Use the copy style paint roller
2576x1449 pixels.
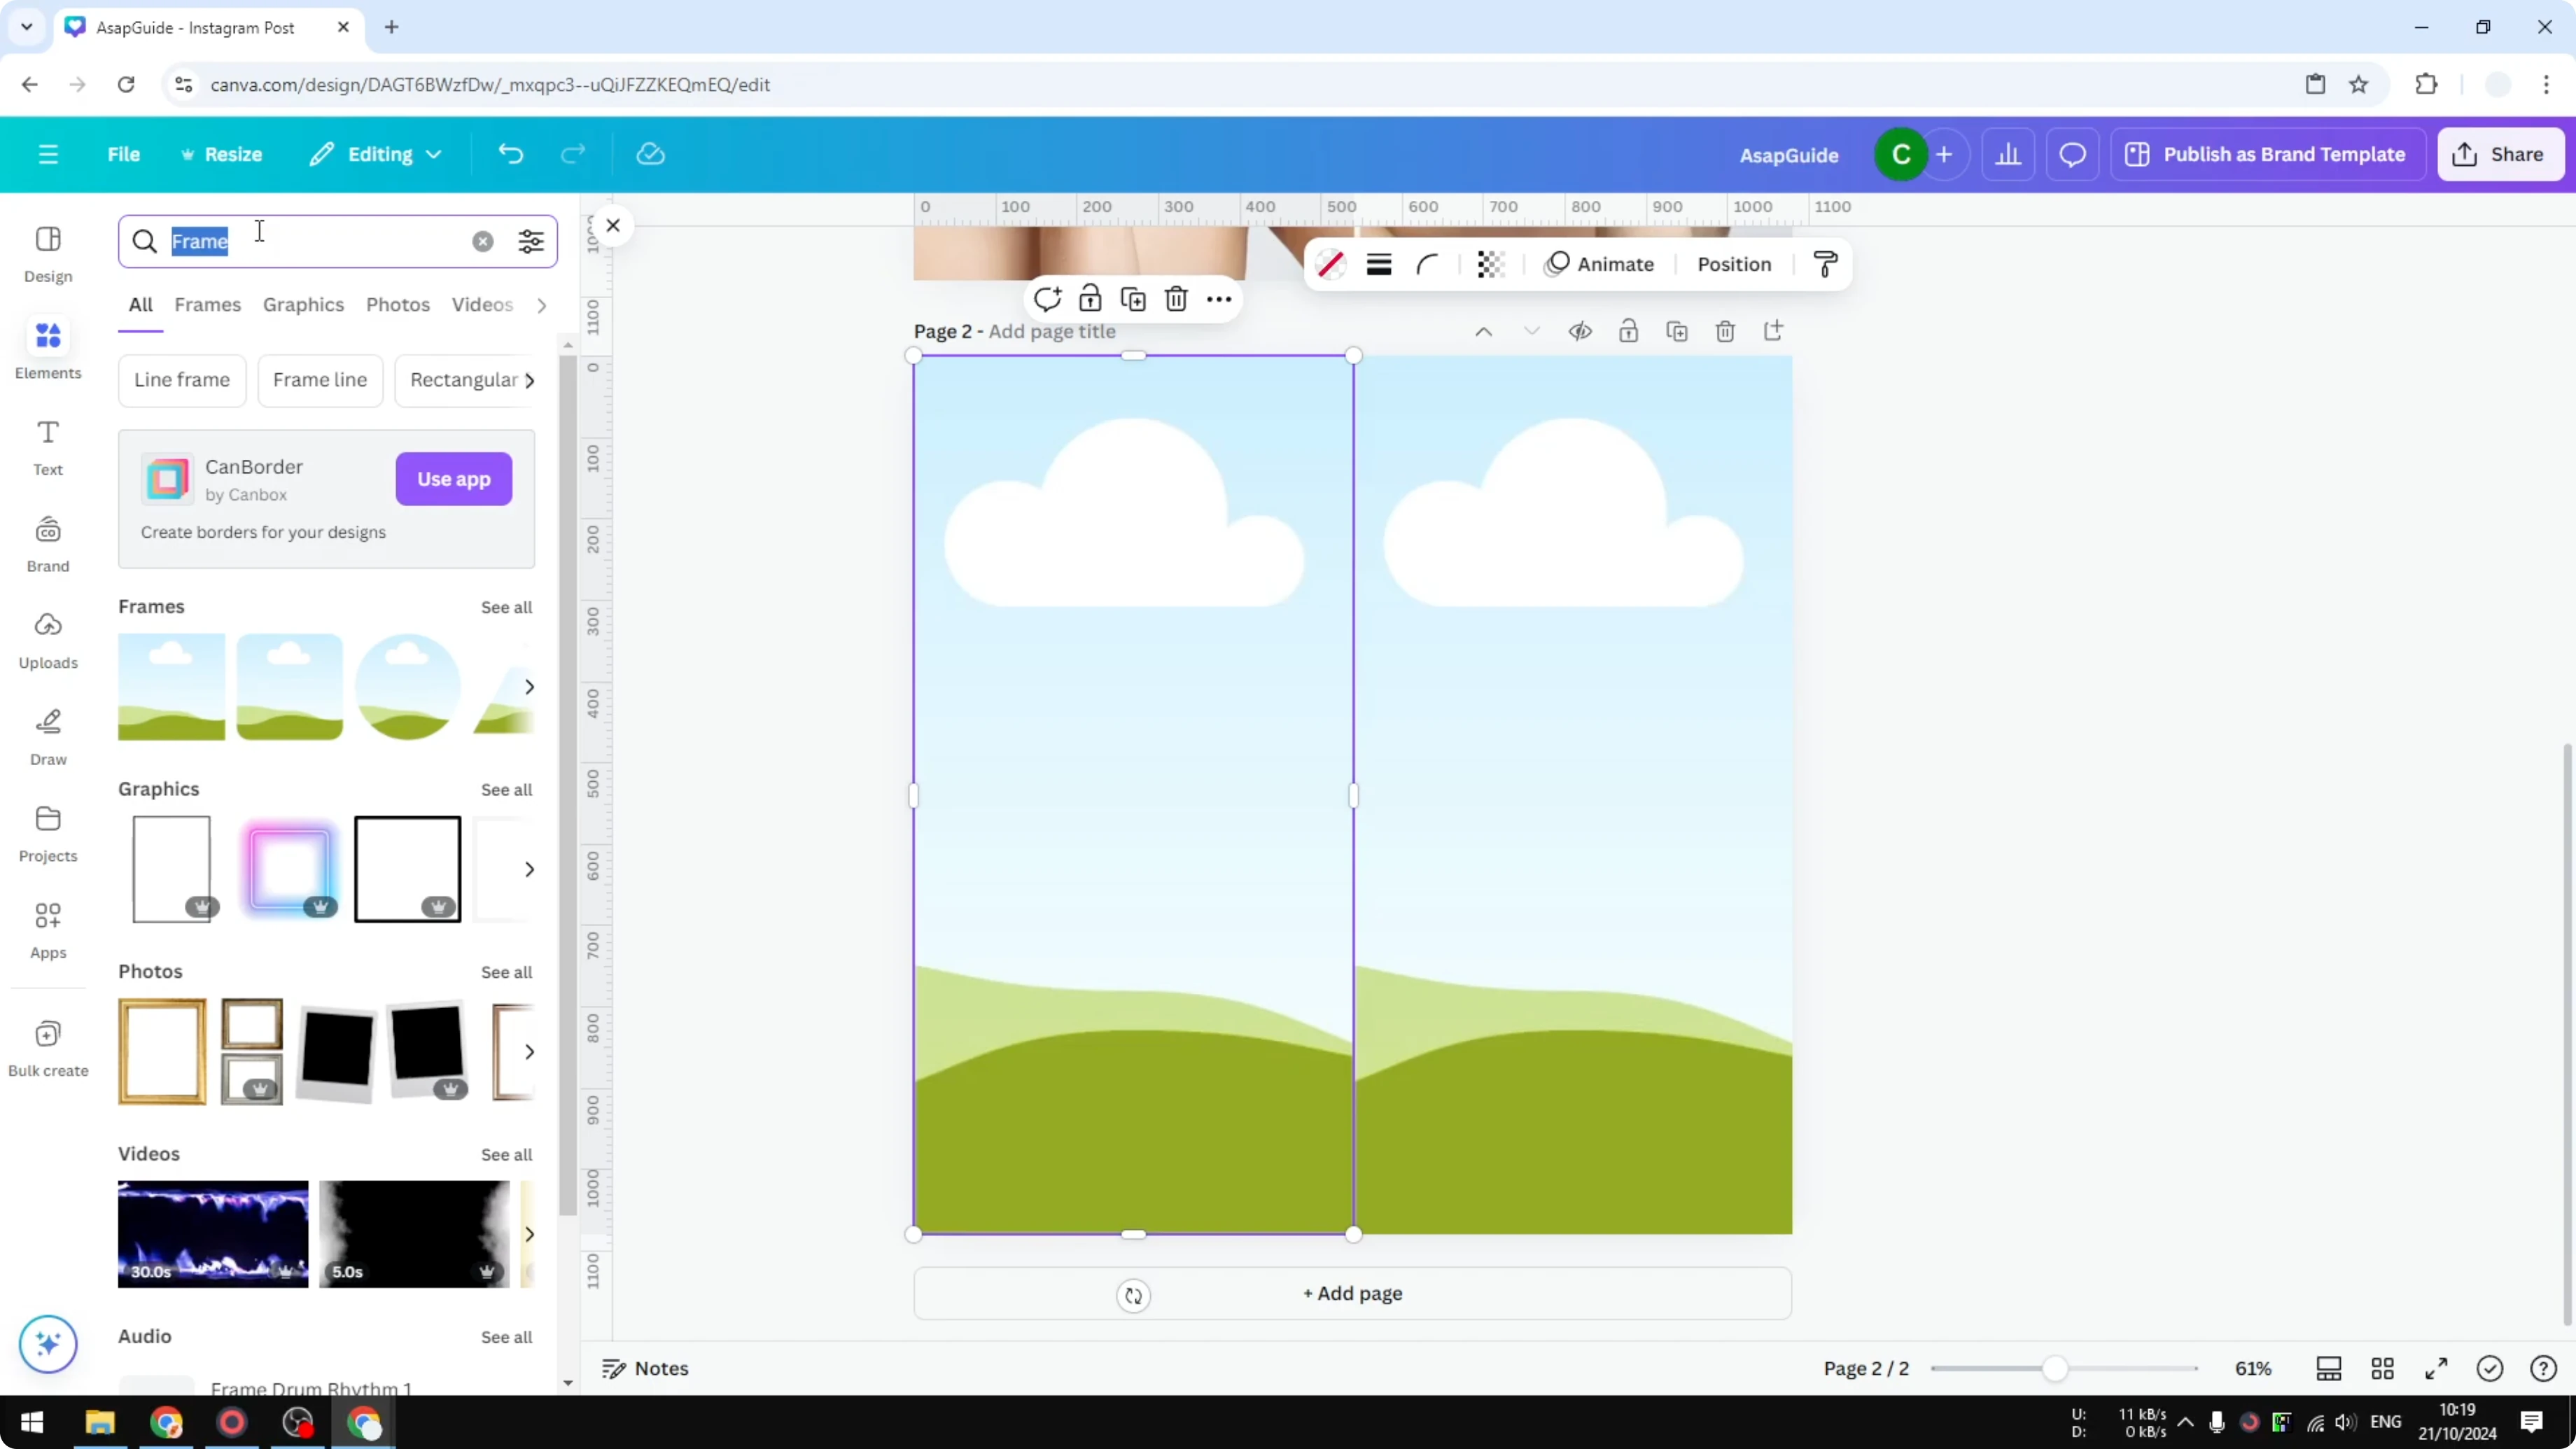tap(1823, 264)
